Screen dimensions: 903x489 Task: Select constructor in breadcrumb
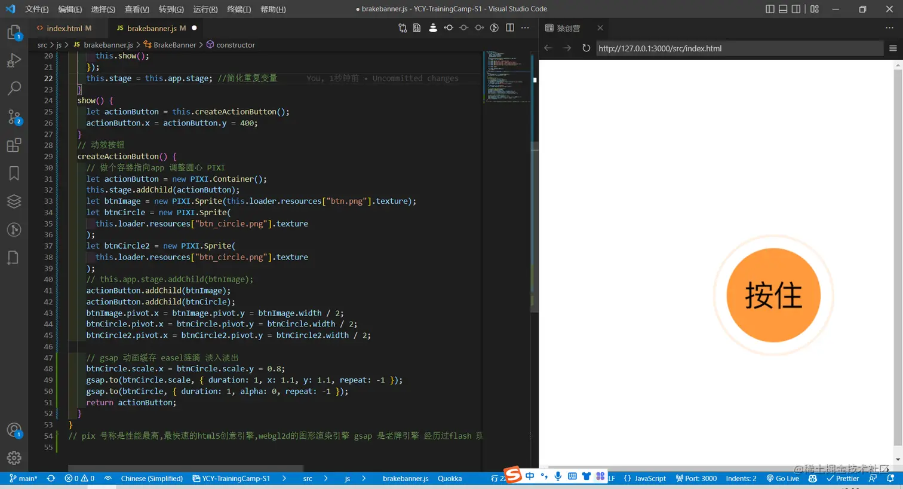tap(231, 45)
